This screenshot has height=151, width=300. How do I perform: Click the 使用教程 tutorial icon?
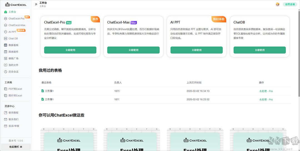pos(6,113)
